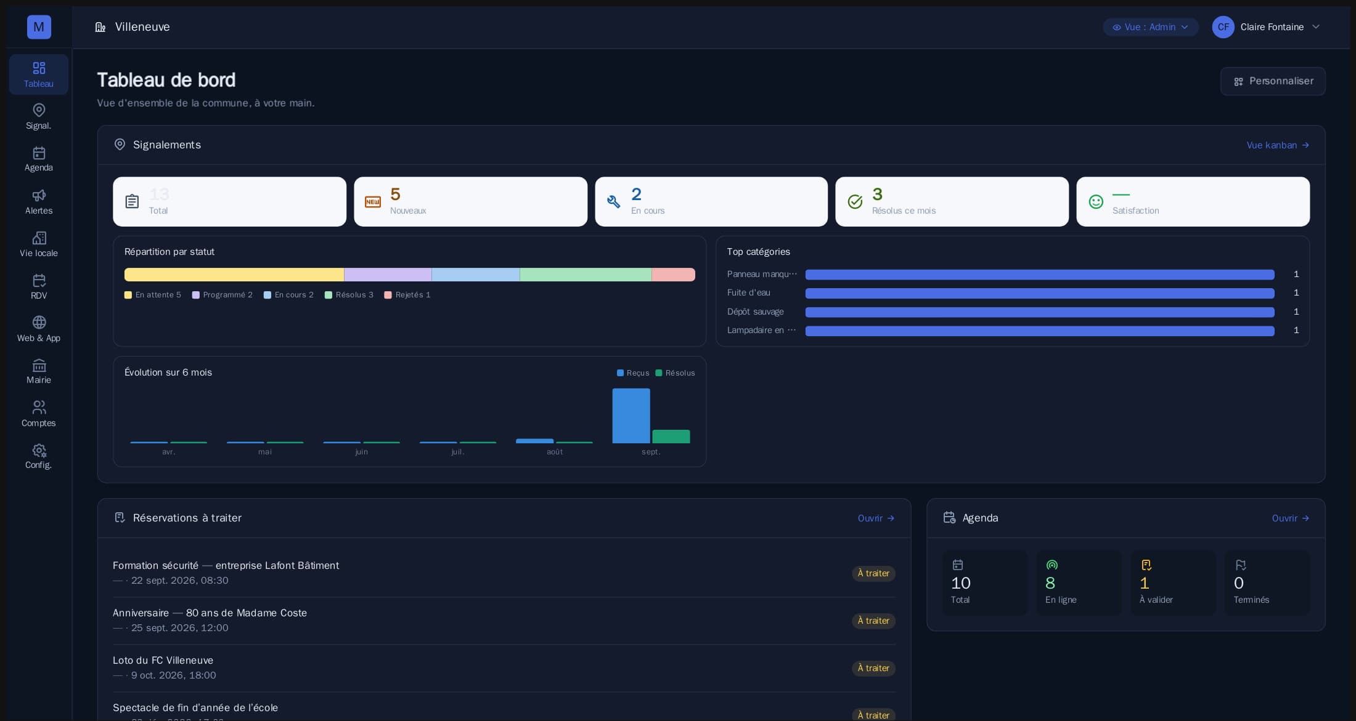Click the Web & App globe icon
Image resolution: width=1356 pixels, height=721 pixels.
39,322
